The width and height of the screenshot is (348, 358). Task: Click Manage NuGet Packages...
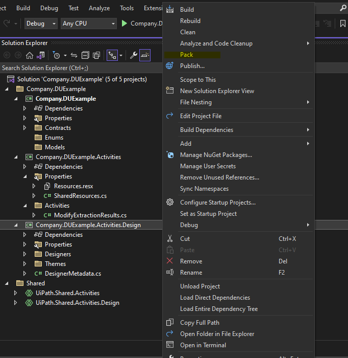(x=238, y=155)
